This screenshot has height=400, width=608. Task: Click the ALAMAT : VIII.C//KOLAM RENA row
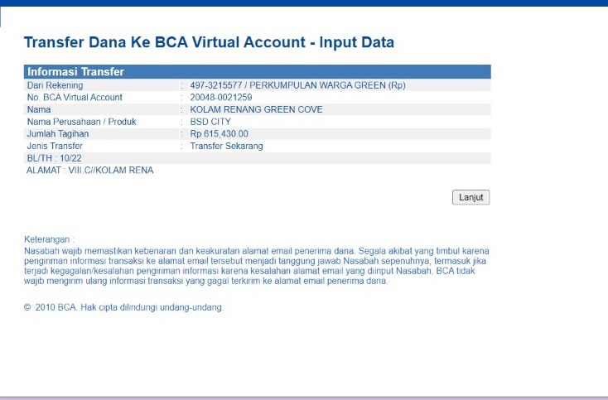tap(90, 170)
